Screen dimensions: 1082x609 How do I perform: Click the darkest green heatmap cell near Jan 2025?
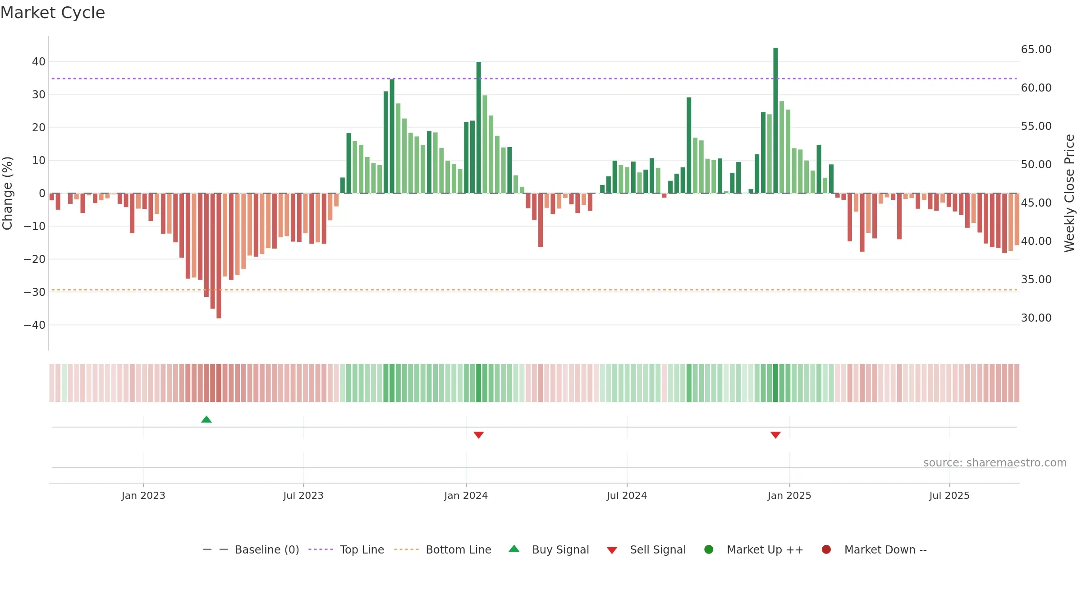[x=775, y=383]
